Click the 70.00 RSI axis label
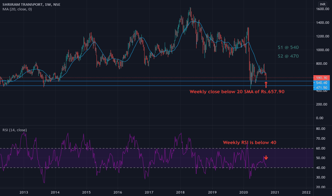This screenshot has width=332, height=196. (321, 138)
